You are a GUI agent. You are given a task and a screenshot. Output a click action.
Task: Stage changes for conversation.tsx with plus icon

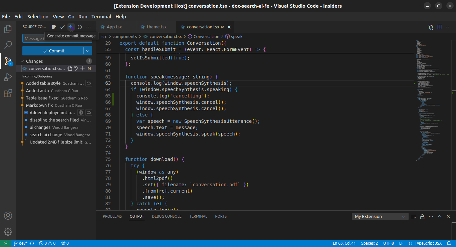tap(82, 68)
